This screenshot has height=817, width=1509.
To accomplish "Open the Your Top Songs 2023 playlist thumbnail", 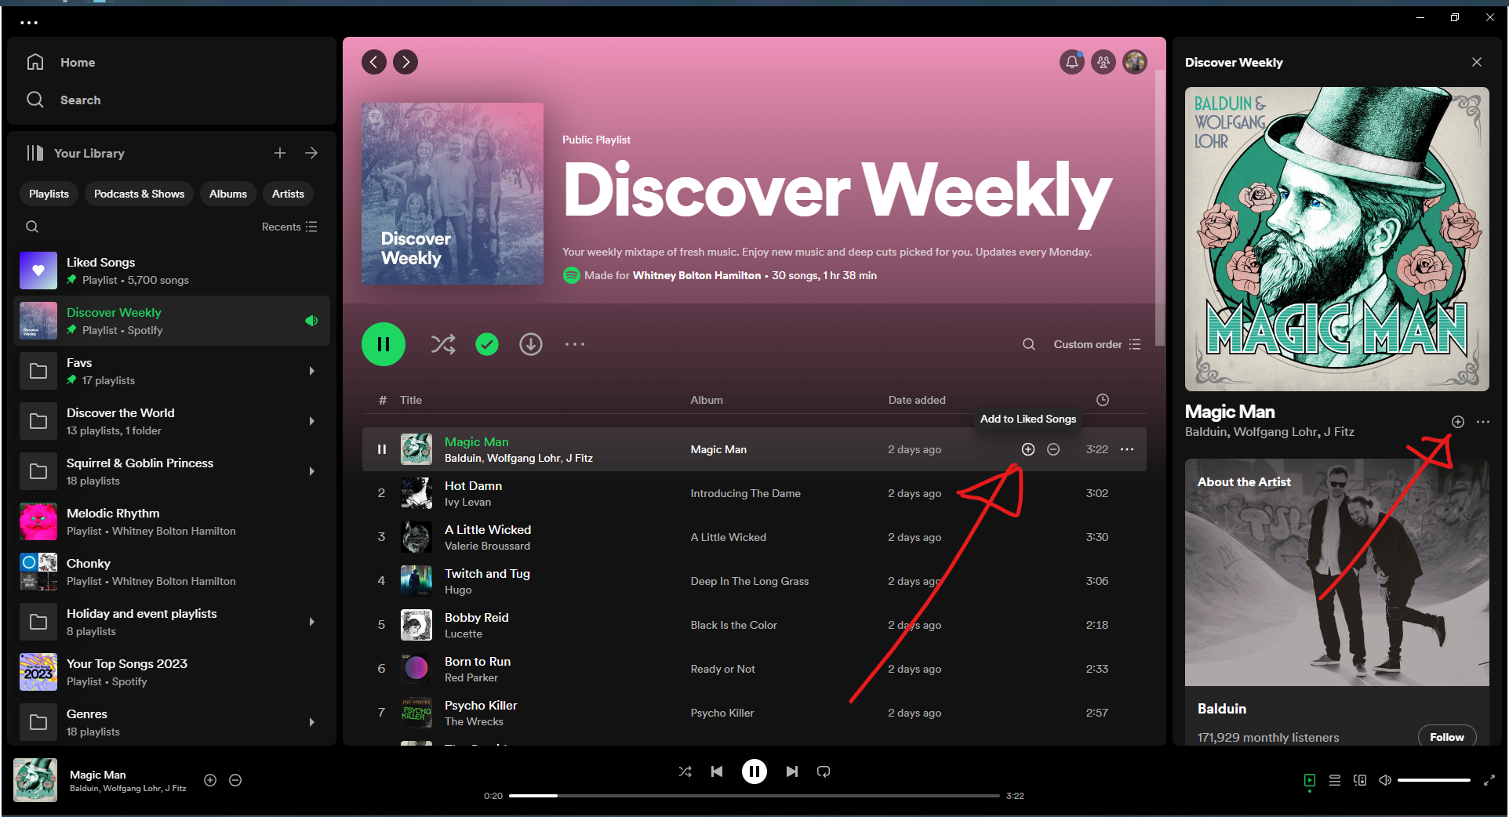I will point(38,672).
